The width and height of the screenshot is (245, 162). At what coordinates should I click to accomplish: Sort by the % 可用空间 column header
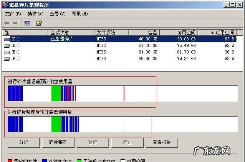pyautogui.click(x=217, y=33)
